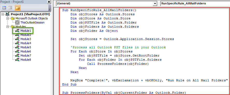This screenshot has width=230, height=95.
Task: Click the View Code icon in Project panel
Action: click(x=4, y=8)
